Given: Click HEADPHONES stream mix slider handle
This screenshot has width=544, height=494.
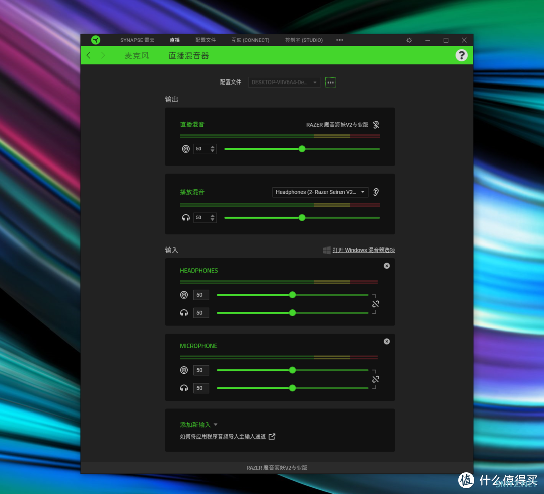Looking at the screenshot, I should (x=293, y=295).
